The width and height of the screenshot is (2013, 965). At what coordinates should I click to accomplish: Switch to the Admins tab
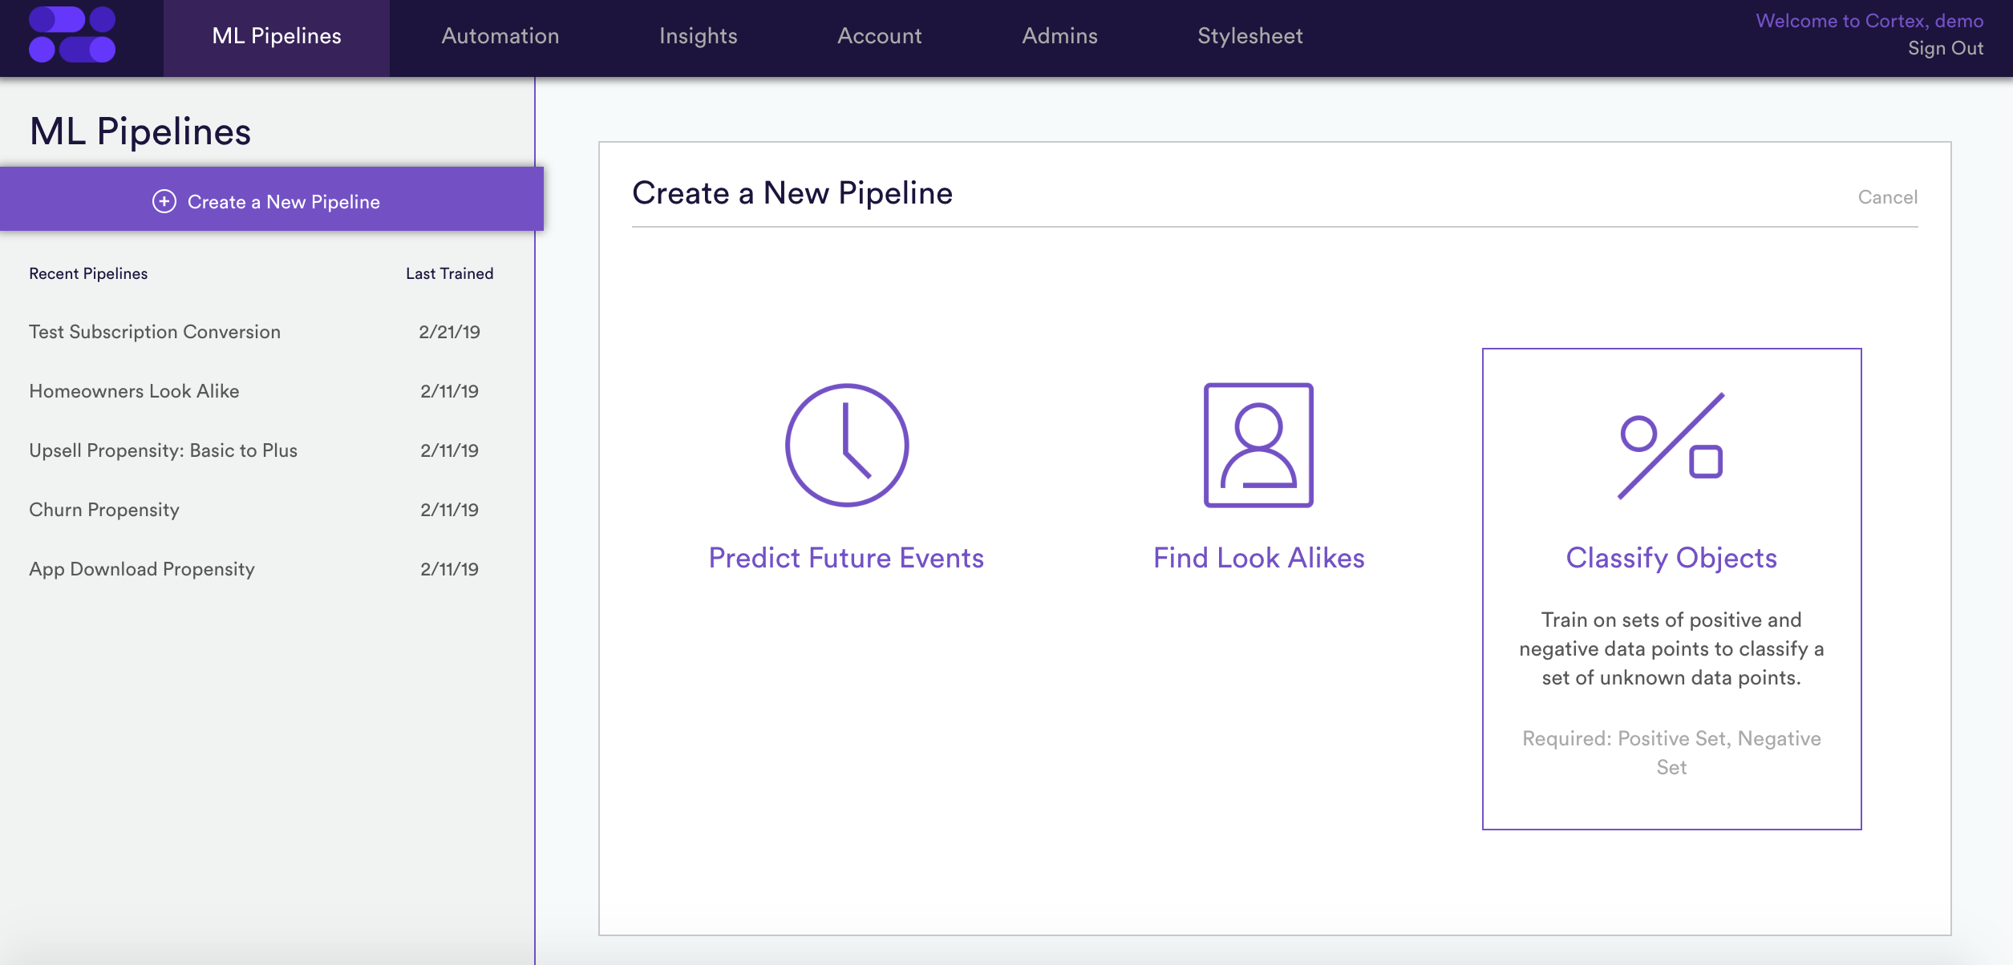(x=1060, y=36)
